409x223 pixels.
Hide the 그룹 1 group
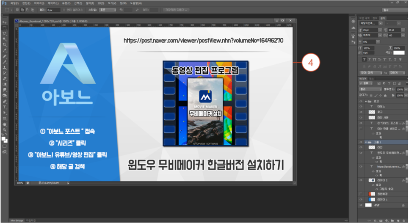pos(361,142)
